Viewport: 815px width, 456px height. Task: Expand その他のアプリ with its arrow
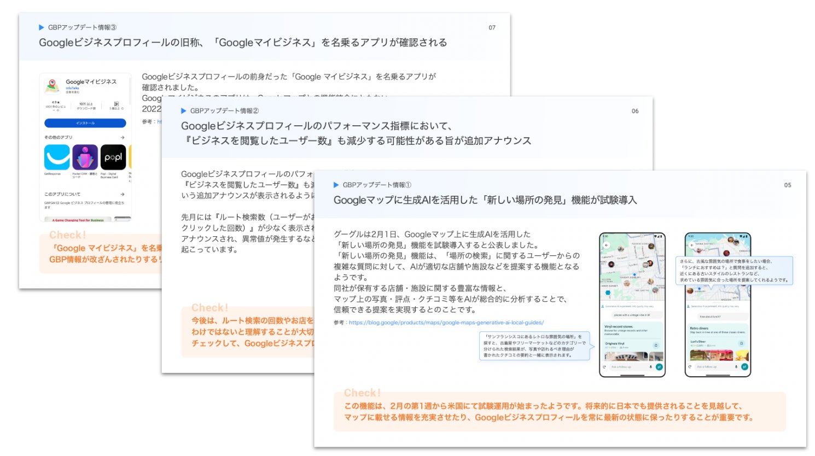(123, 137)
